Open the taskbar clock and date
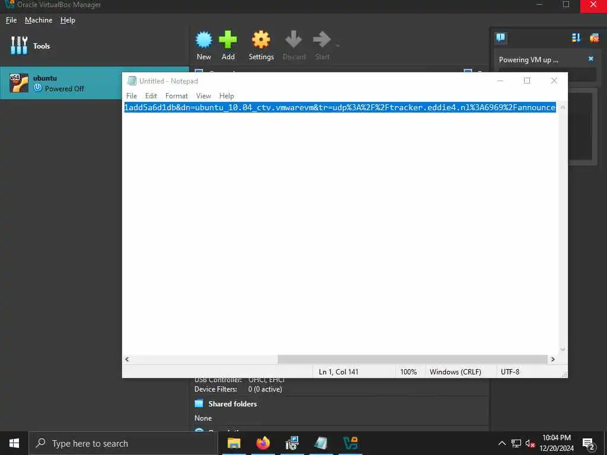Image resolution: width=607 pixels, height=455 pixels. [557, 443]
